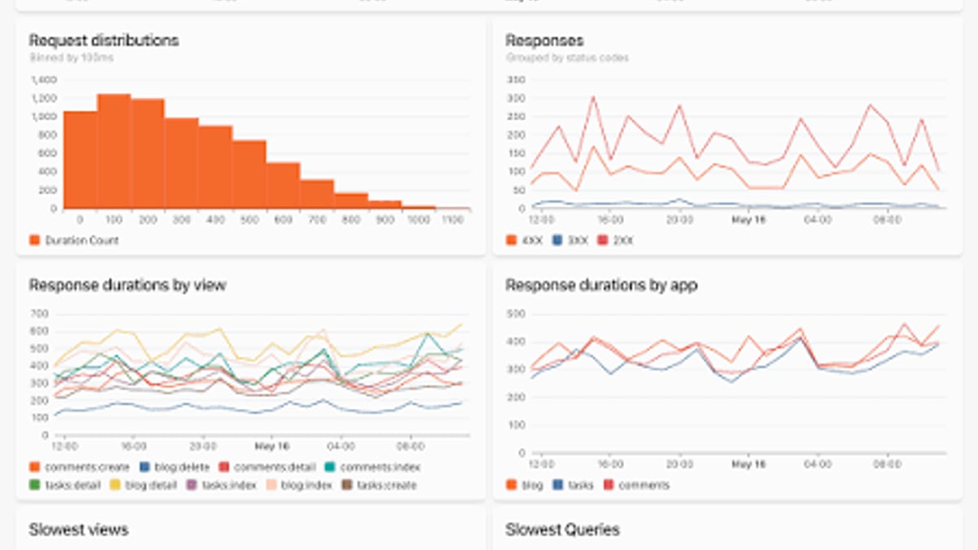Click the 'Grouped by status codes' subtitle

pyautogui.click(x=567, y=59)
